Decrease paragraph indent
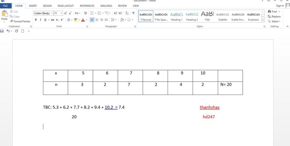 (116, 13)
